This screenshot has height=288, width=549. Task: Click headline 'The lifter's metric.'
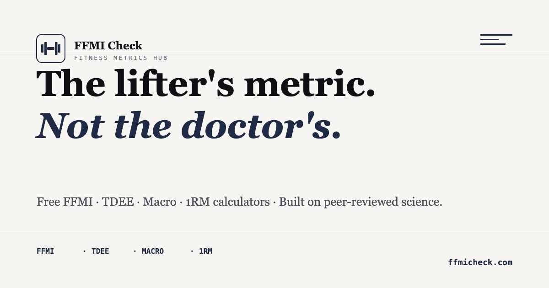tap(206, 83)
